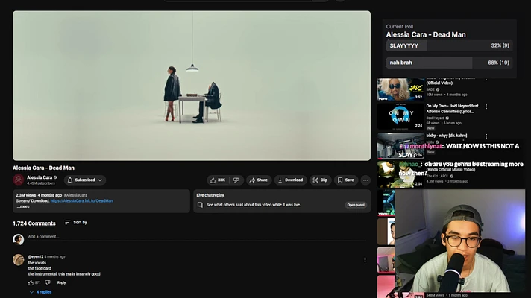
Task: Open On My Own video thumbnail
Action: pyautogui.click(x=400, y=117)
